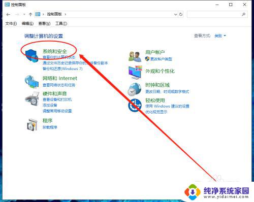Click the refresh icon beside address bar
The width and height of the screenshot is (254, 202).
181,14
